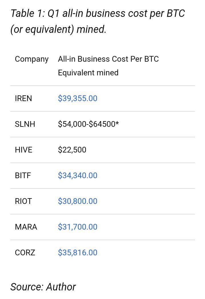
Task: Click the MARA ticker text
Action: coord(26,227)
